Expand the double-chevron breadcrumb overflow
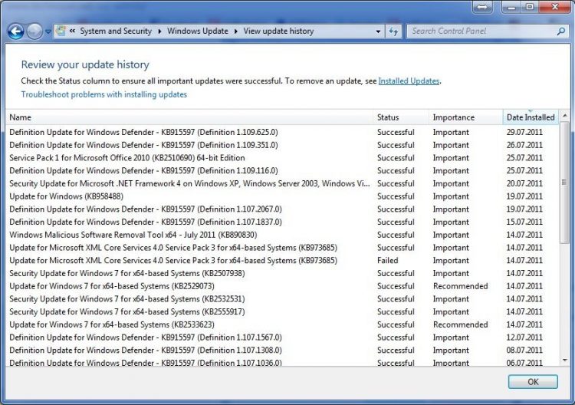575x405 pixels. click(x=72, y=31)
